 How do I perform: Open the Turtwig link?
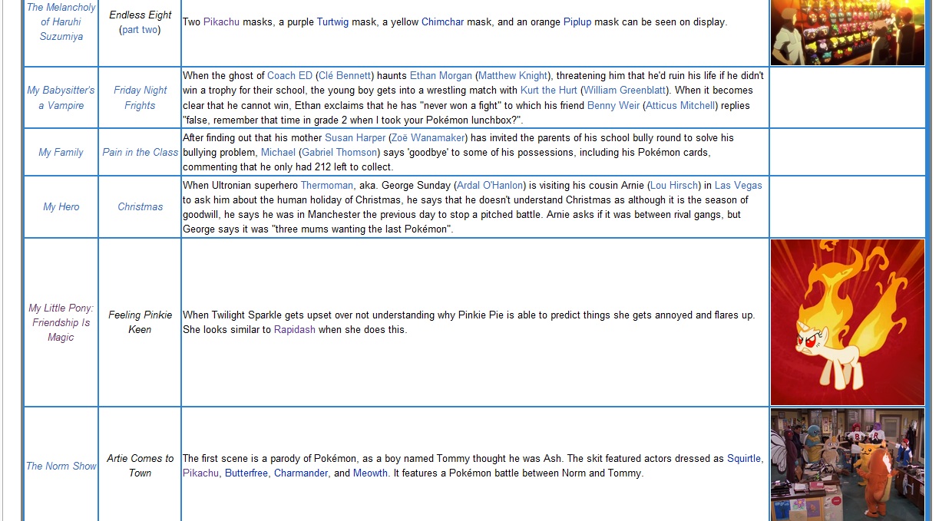pyautogui.click(x=332, y=22)
